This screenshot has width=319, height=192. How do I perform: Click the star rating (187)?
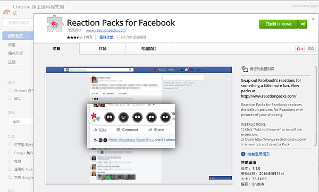tap(80, 37)
